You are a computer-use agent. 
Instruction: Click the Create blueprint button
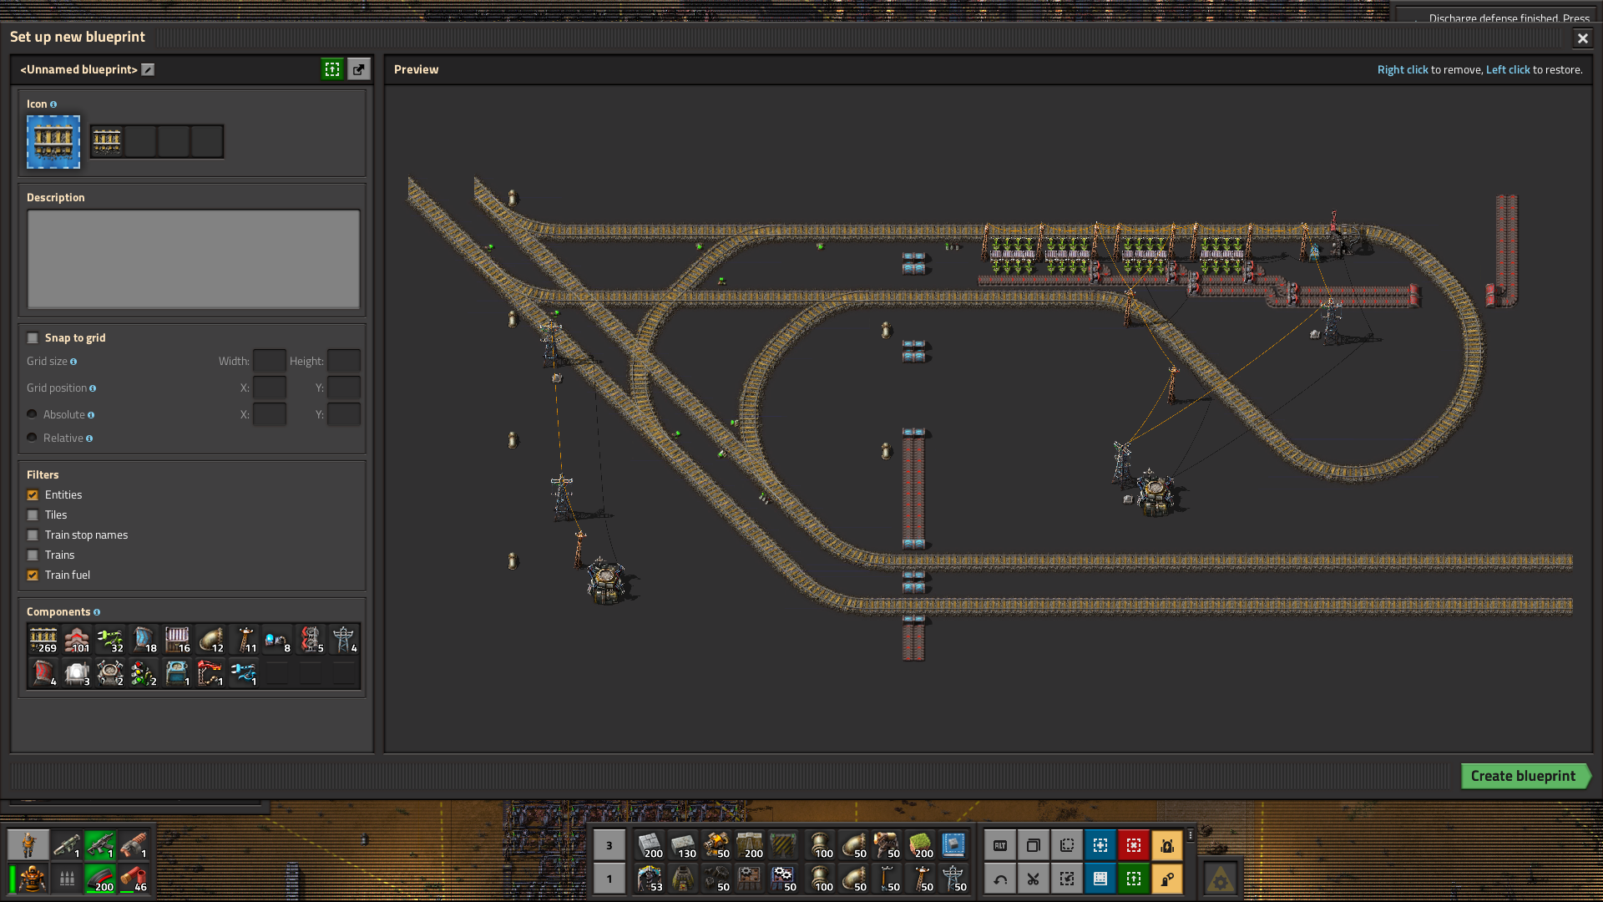pyautogui.click(x=1525, y=776)
